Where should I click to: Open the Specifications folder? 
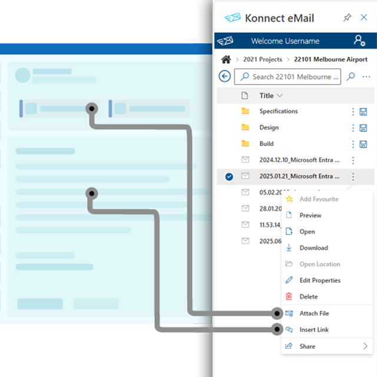point(279,111)
